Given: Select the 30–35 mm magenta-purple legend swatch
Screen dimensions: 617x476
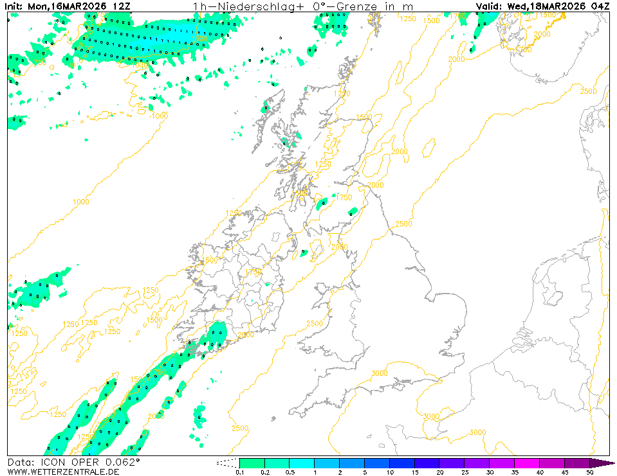Looking at the screenshot, I should click(501, 463).
